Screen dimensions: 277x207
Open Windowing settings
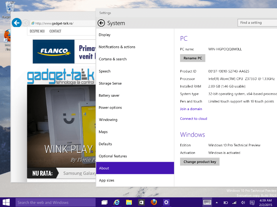[135, 120]
